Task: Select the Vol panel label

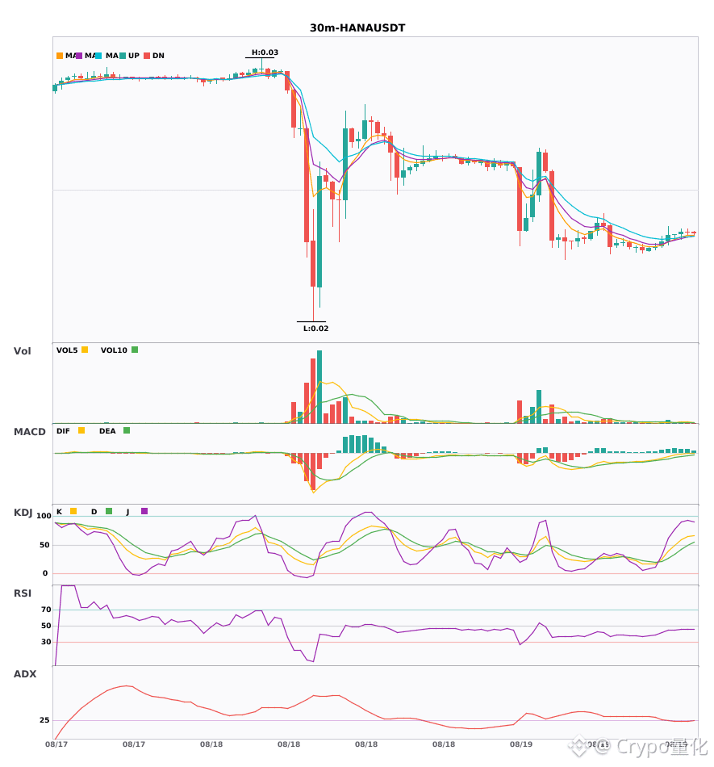Action: pos(22,351)
